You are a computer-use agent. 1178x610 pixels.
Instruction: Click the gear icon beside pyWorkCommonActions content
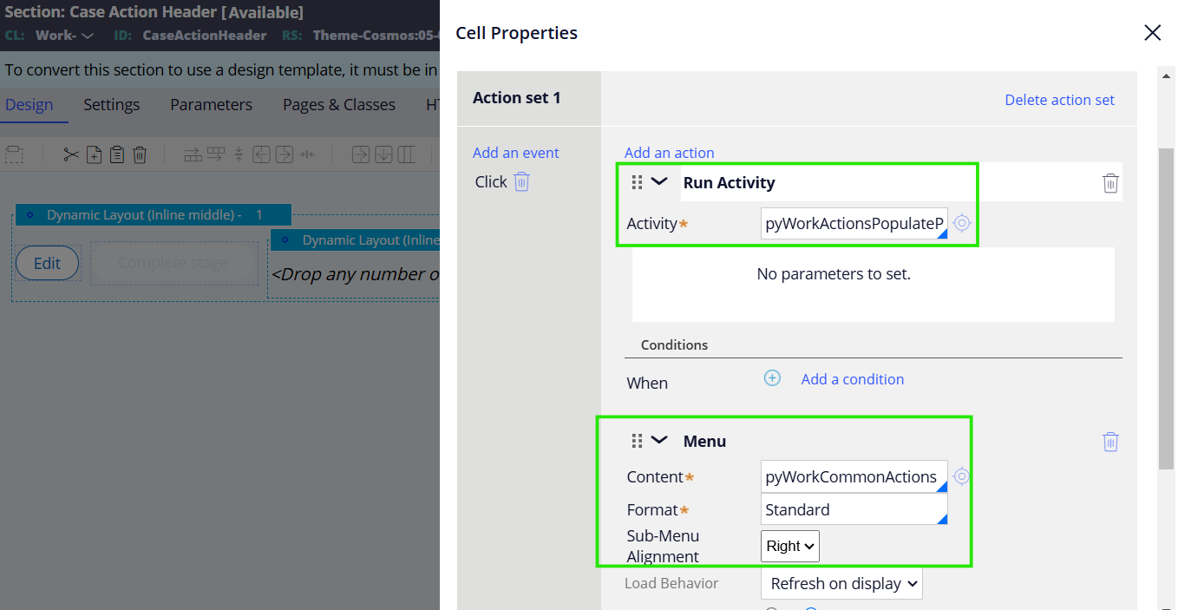pyautogui.click(x=961, y=476)
